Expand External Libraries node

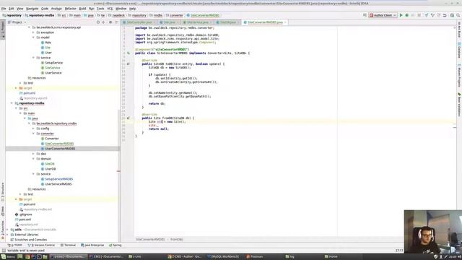pos(8,235)
